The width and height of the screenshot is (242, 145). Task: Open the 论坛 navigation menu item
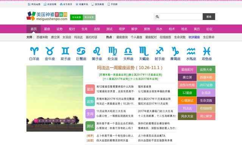point(209,29)
